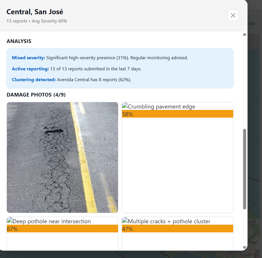The image size is (262, 258).
Task: Click the scrollbar down arrow
Action: pos(245,247)
